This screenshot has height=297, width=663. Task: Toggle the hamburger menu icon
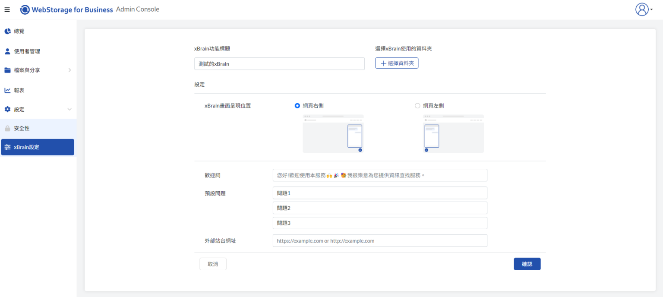7,9
